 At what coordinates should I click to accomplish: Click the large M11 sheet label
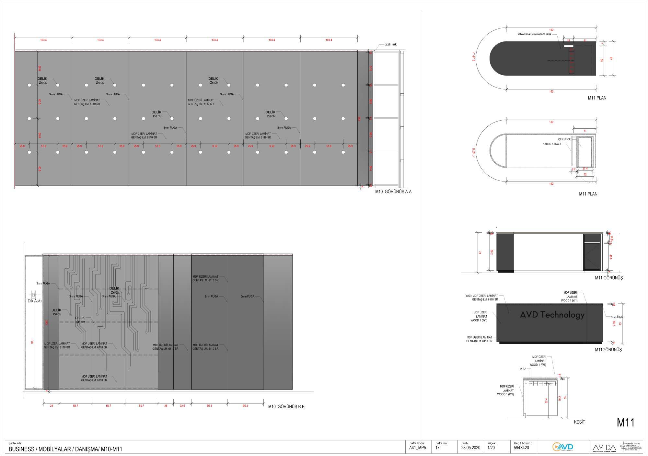click(x=625, y=423)
